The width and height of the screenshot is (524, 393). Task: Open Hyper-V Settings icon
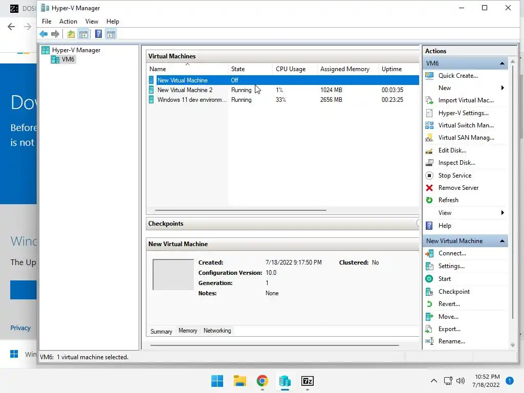pos(429,113)
